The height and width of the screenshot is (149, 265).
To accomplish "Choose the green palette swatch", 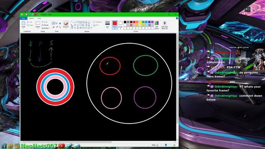I will point(143,22).
